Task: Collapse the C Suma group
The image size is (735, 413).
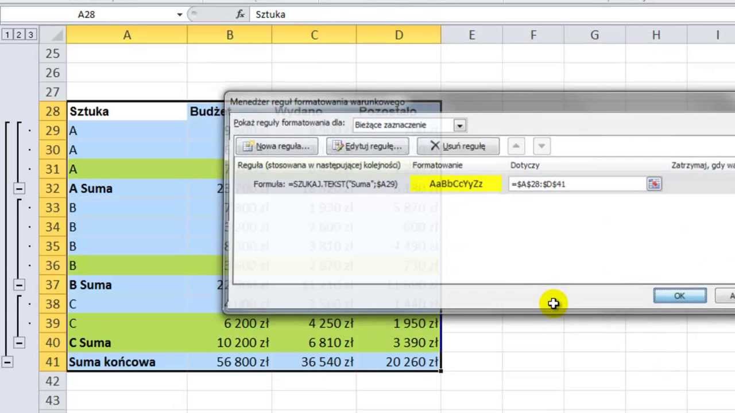Action: [19, 343]
